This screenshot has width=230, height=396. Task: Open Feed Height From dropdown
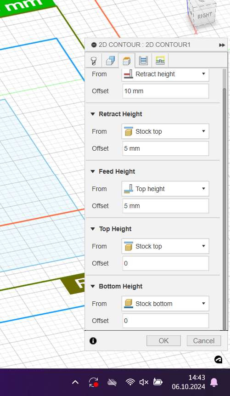[x=165, y=189]
